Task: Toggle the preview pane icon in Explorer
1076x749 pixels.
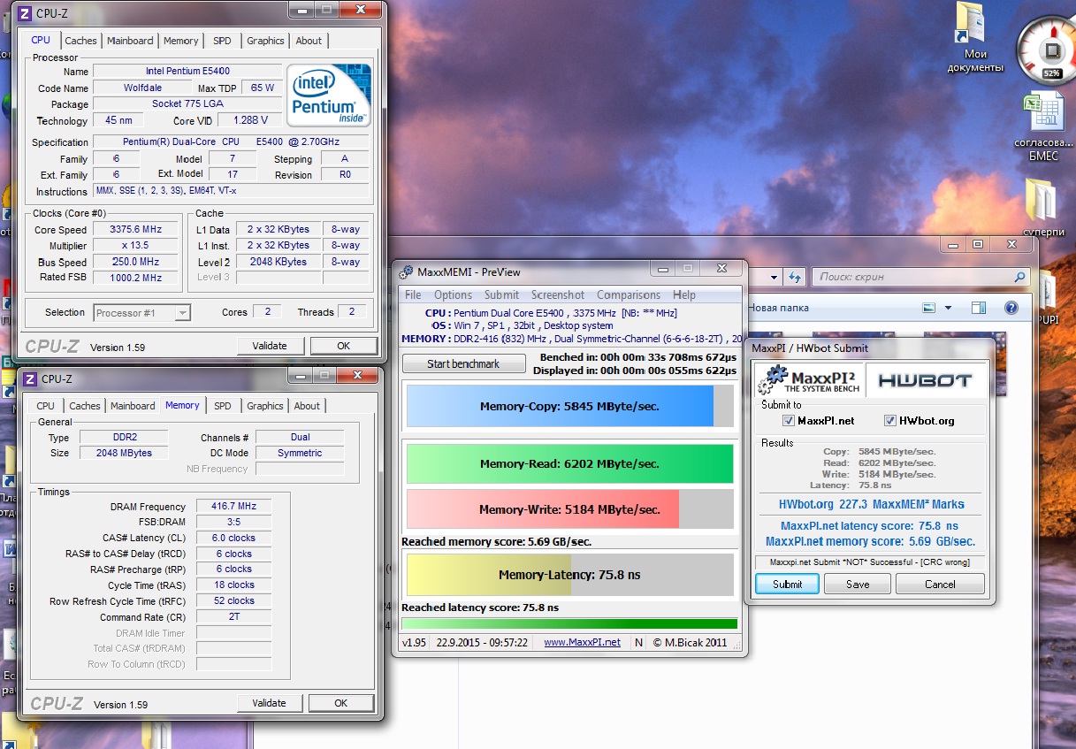Action: click(978, 308)
